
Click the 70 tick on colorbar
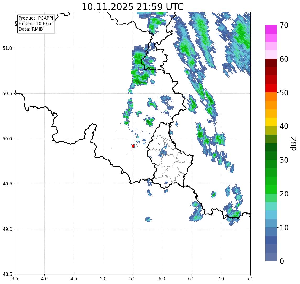click(x=284, y=25)
